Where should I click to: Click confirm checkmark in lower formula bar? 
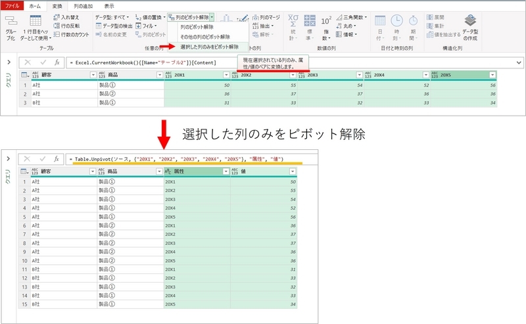(x=42, y=158)
